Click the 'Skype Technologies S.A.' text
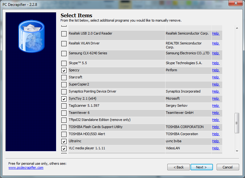This screenshot has width=245, height=178. pyautogui.click(x=184, y=63)
